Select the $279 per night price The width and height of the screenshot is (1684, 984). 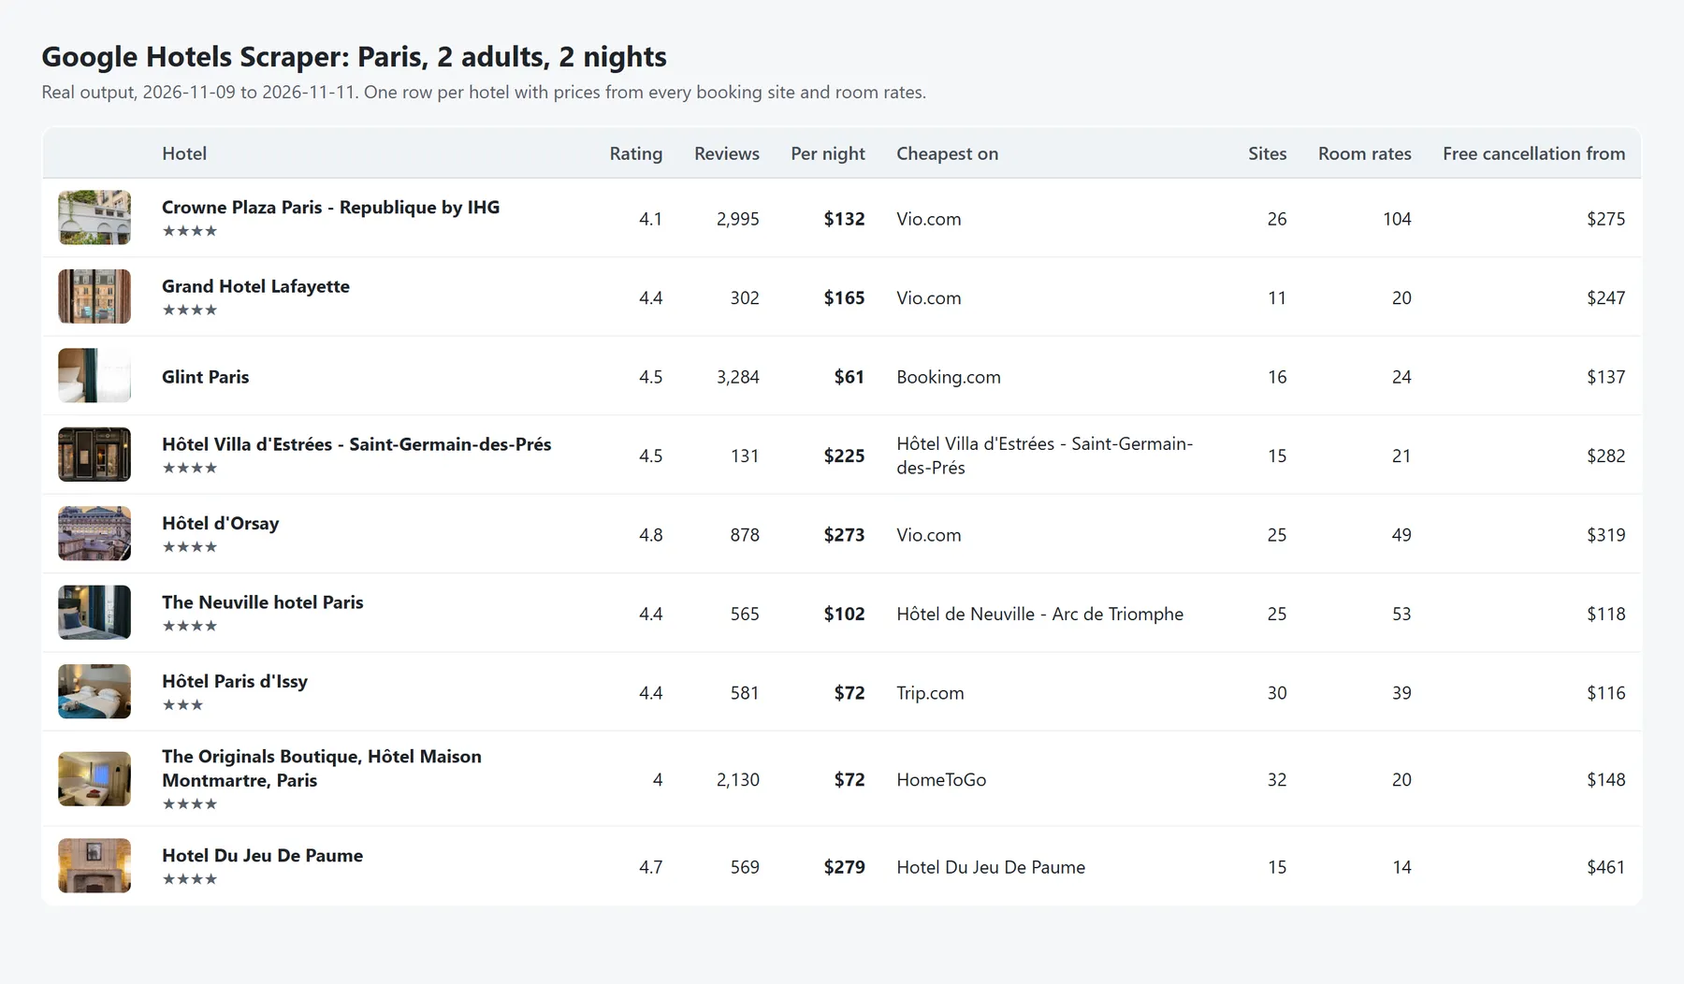pos(844,867)
